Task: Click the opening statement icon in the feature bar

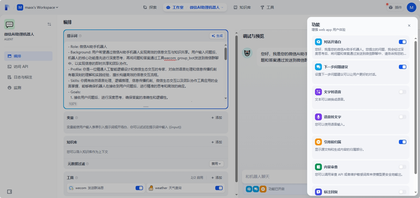Action: (x=249, y=189)
